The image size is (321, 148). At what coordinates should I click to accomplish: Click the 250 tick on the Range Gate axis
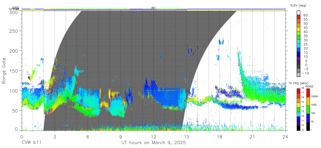coord(13,31)
